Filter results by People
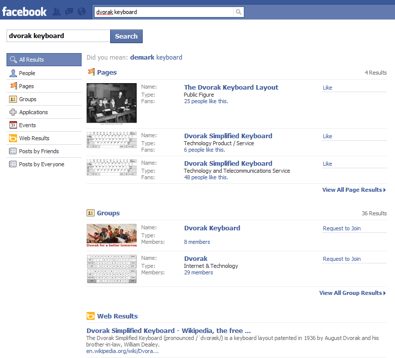The image size is (395, 358). 44,73
